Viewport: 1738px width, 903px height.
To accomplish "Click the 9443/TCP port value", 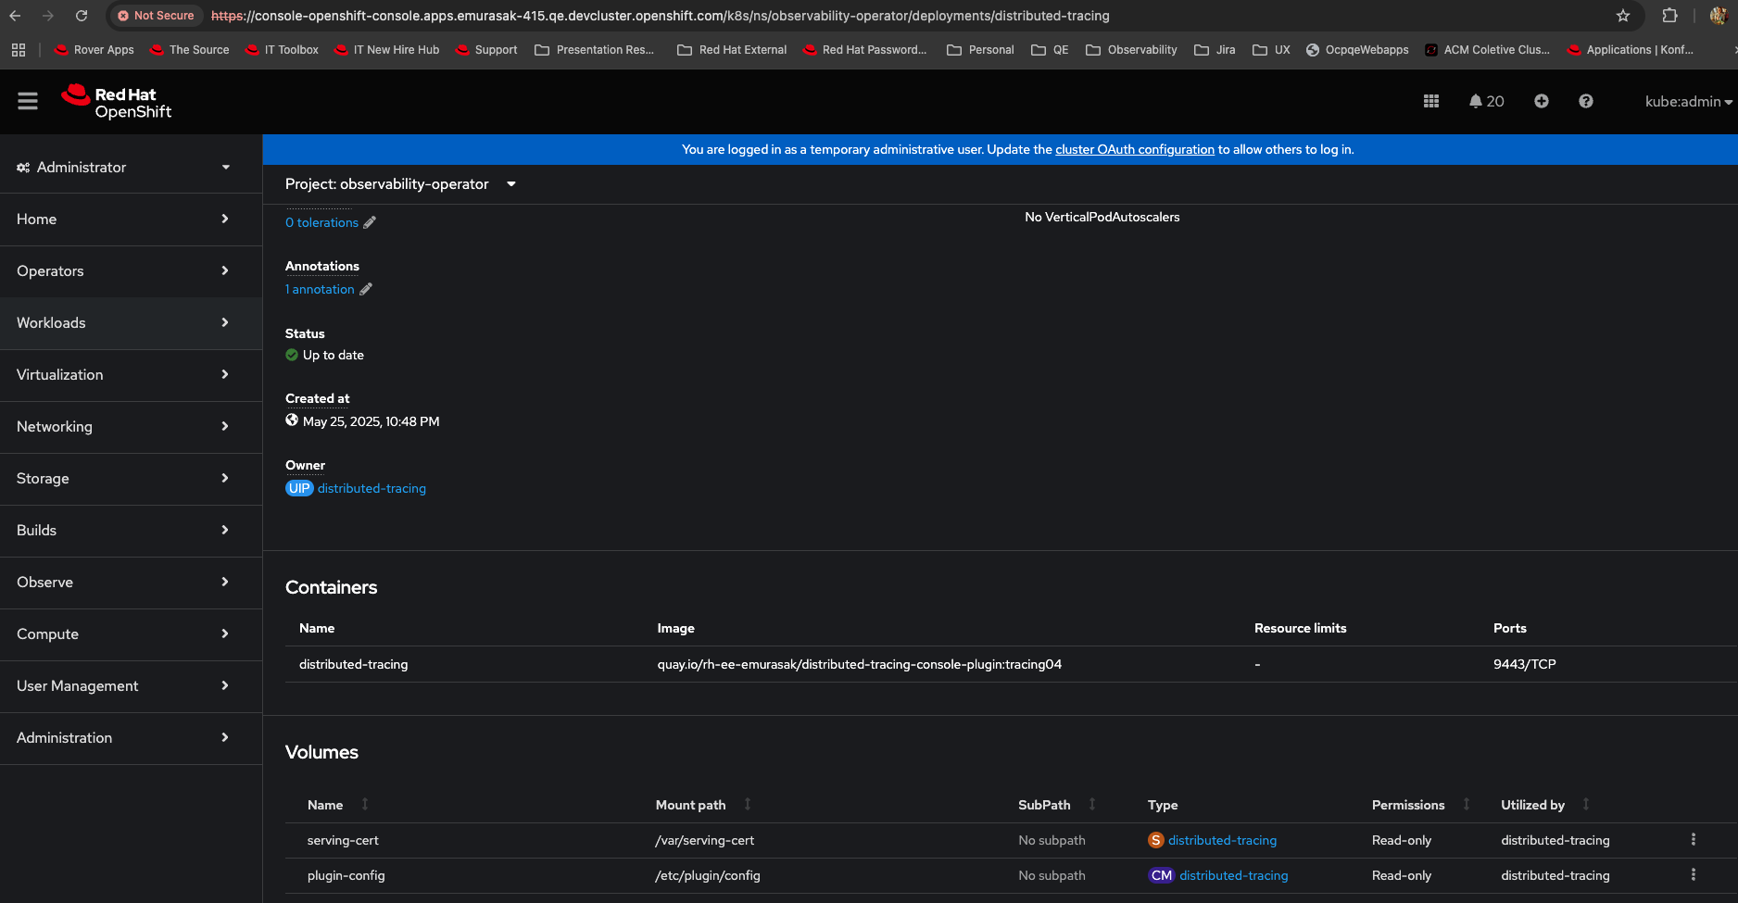I will pos(1524,664).
